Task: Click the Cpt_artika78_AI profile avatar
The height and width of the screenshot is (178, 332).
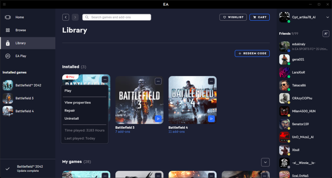Action: 284,17
